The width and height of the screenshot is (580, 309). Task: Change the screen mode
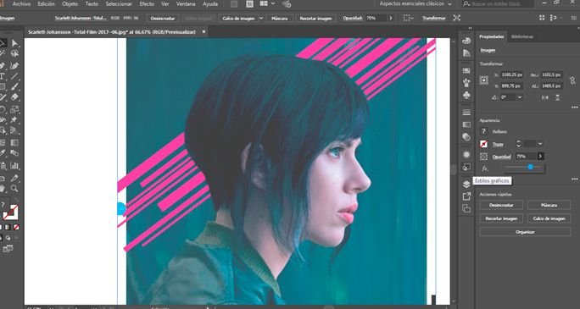click(8, 249)
